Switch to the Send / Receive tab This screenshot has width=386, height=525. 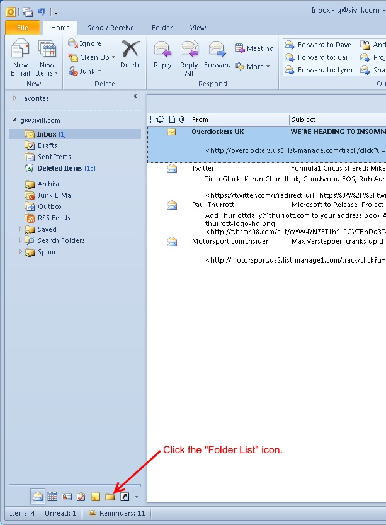(111, 28)
